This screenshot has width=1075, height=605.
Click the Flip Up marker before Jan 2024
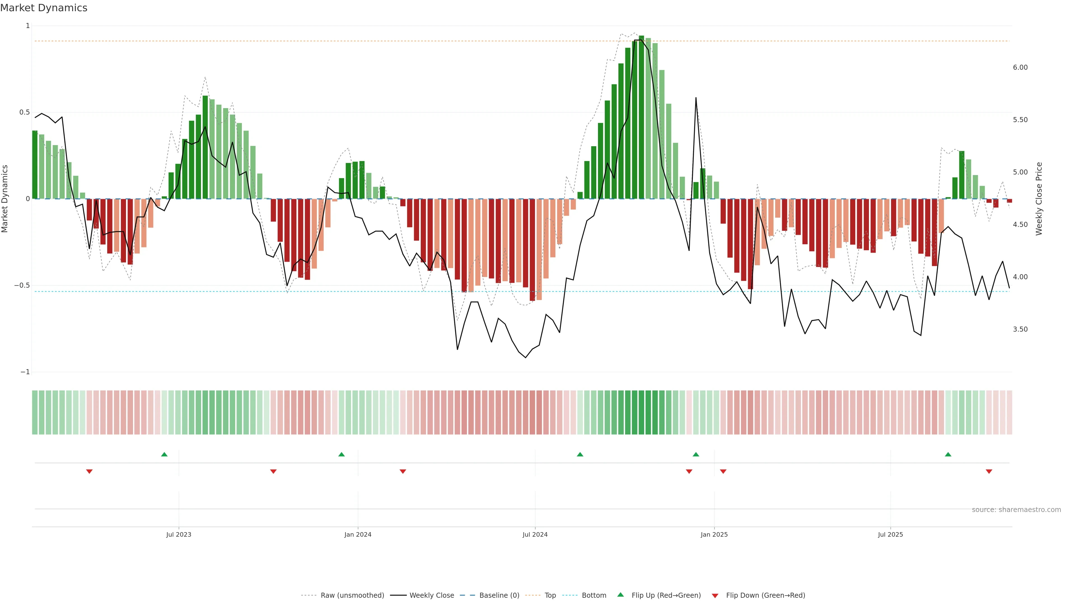pyautogui.click(x=341, y=454)
